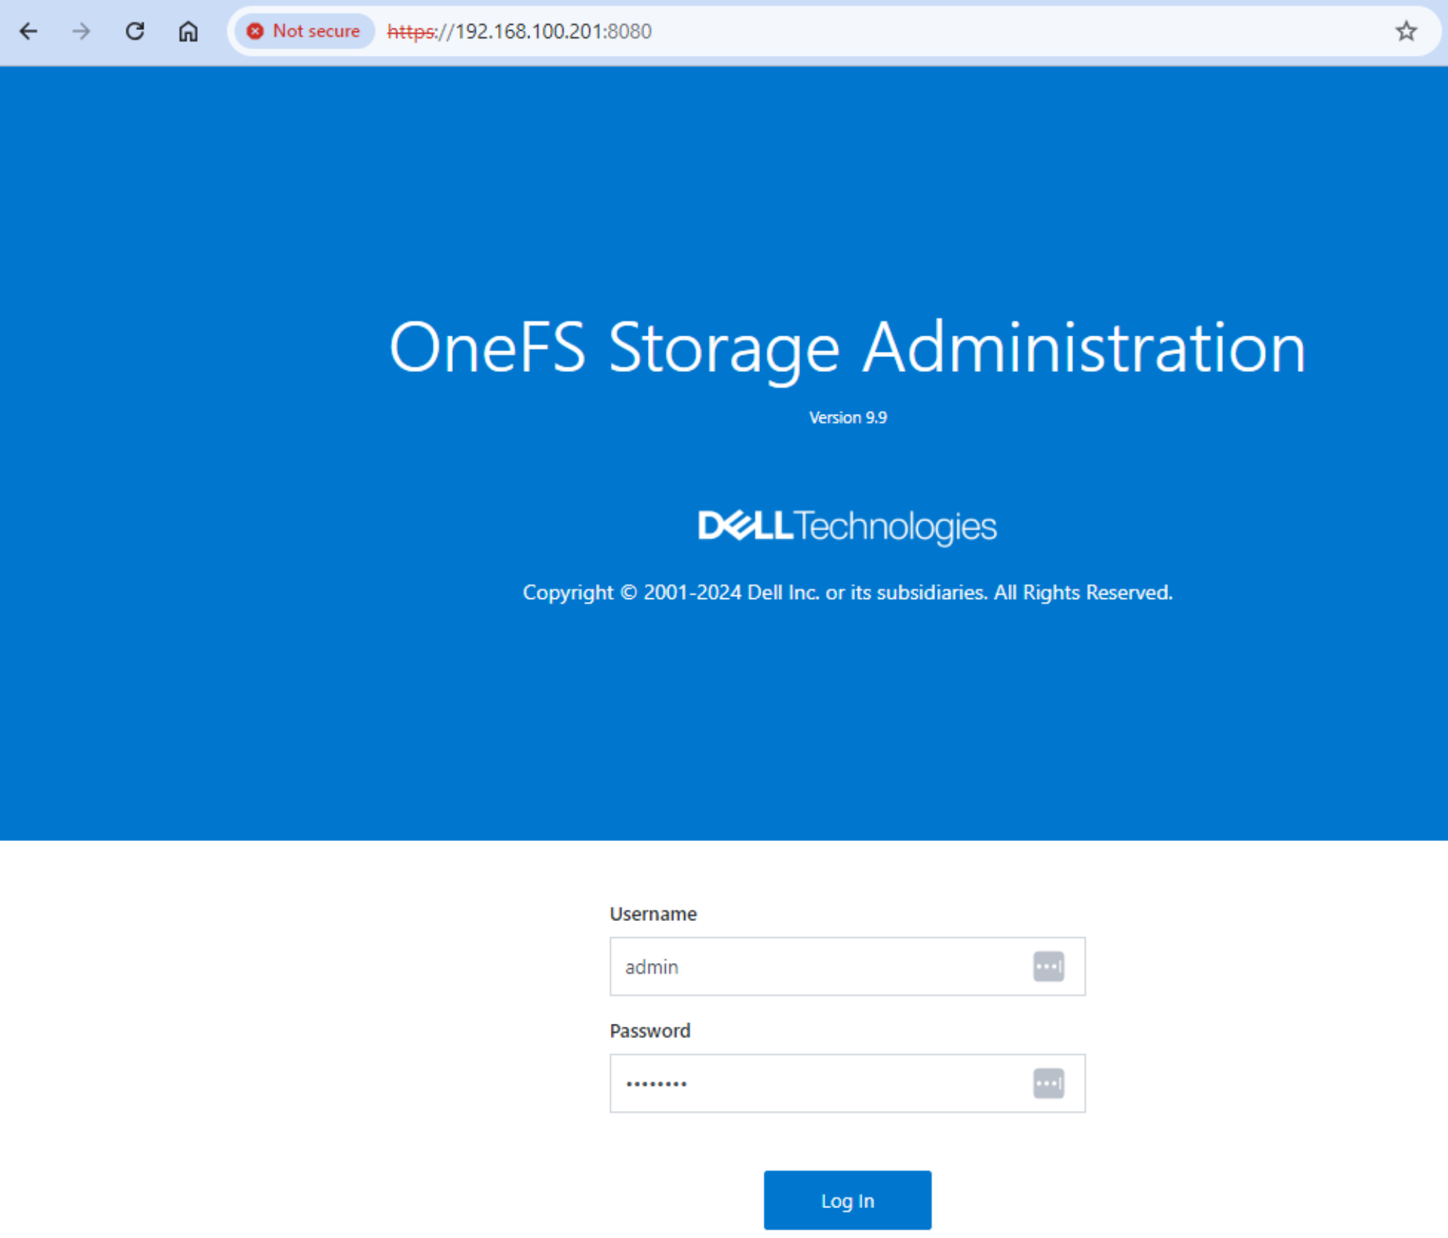
Task: Reload the page with the refresh icon
Action: coord(135,31)
